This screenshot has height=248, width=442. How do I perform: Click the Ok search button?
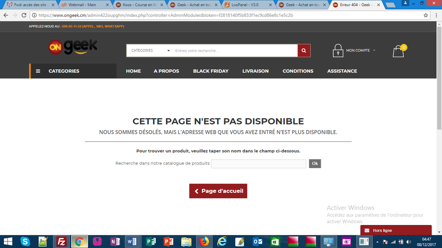(315, 164)
